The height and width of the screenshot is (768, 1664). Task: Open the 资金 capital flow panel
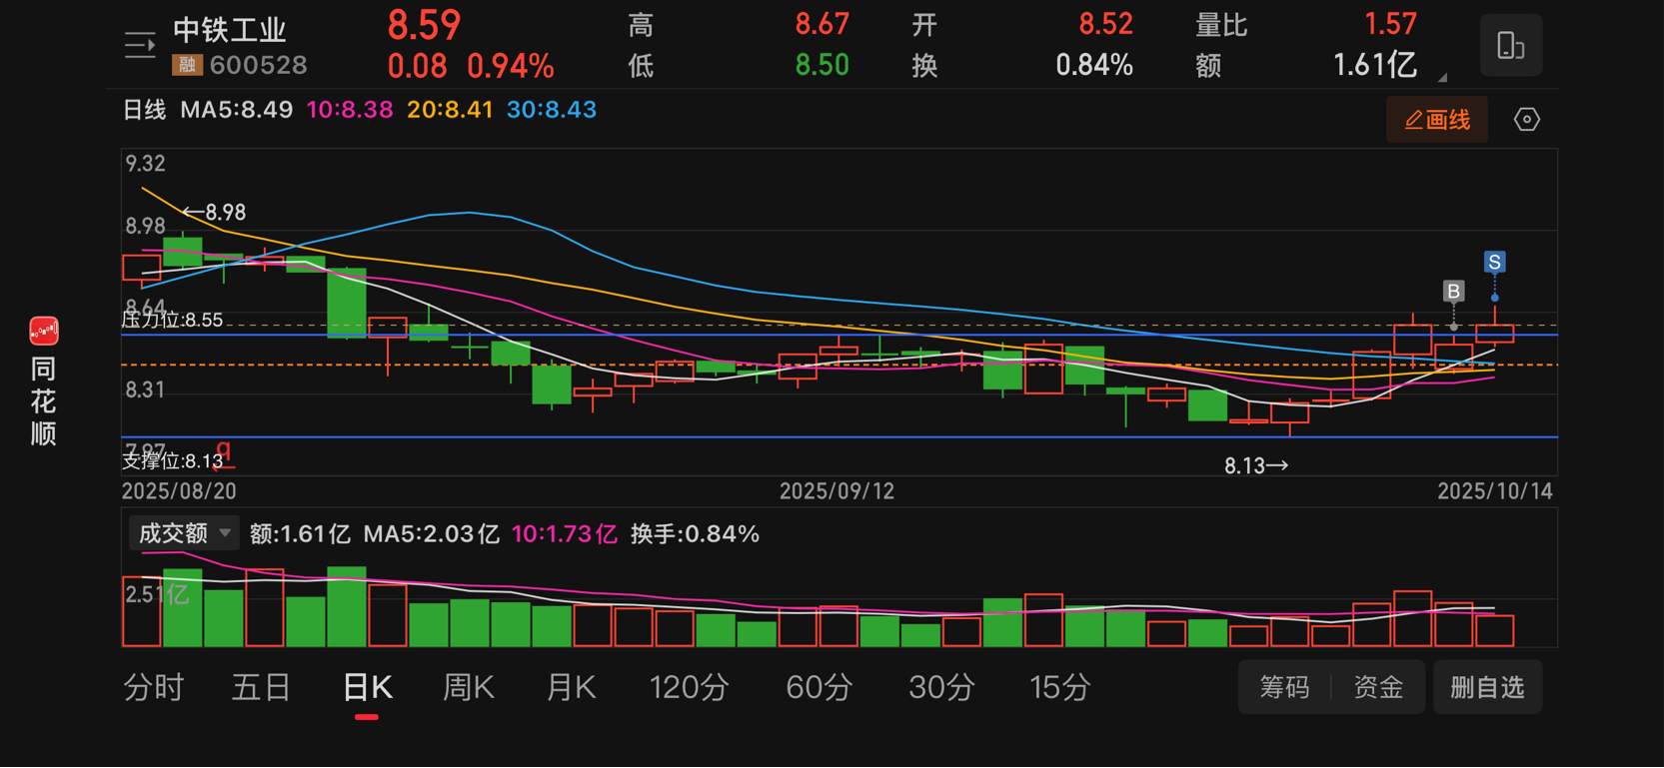coord(1378,687)
